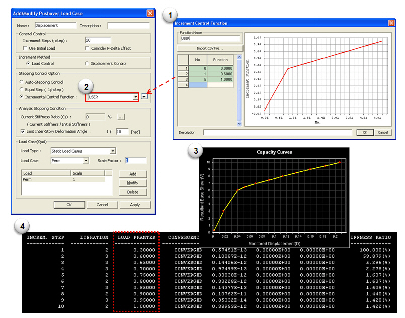This screenshot has width=405, height=318.
Task: Click the Modify load button
Action: point(132,183)
